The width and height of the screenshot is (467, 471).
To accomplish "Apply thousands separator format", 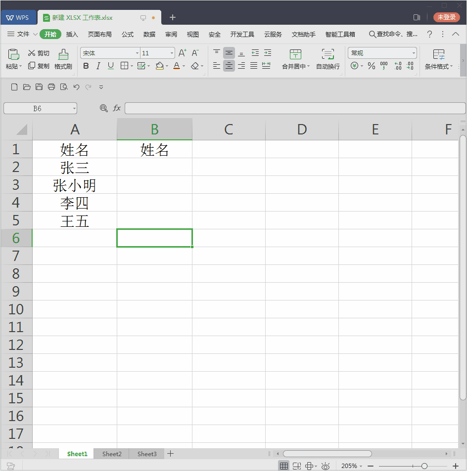I will (x=384, y=65).
